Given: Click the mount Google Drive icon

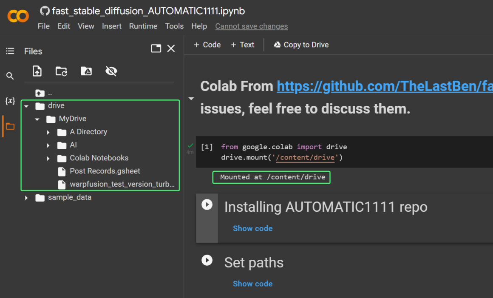Looking at the screenshot, I should pyautogui.click(x=86, y=71).
